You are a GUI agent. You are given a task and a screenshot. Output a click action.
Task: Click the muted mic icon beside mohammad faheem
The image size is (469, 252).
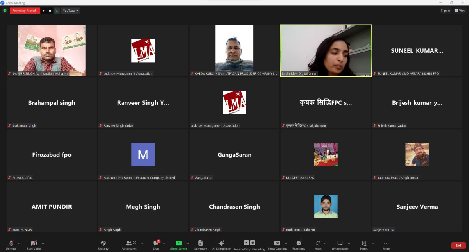[x=283, y=230]
